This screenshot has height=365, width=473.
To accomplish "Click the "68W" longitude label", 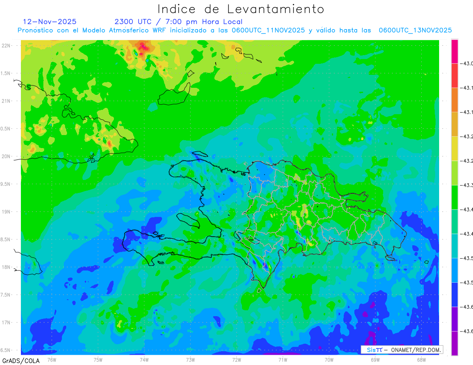I will [x=421, y=359].
